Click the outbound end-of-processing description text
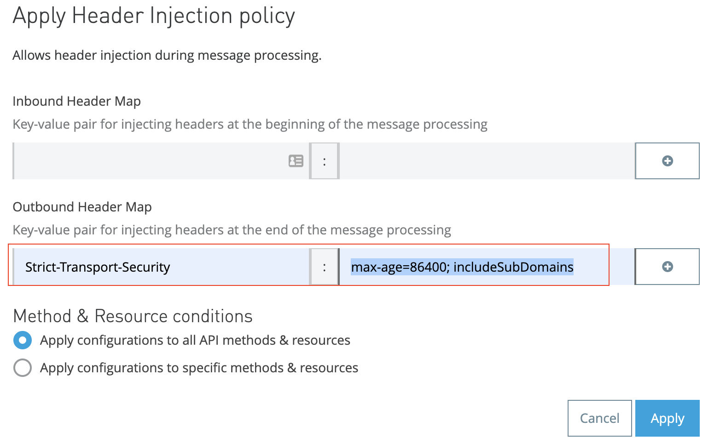 (232, 230)
